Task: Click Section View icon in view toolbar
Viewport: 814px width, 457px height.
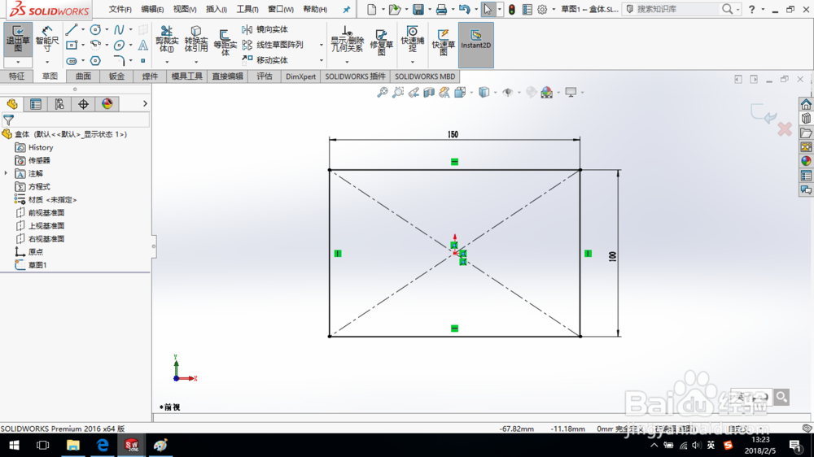Action: [429, 93]
